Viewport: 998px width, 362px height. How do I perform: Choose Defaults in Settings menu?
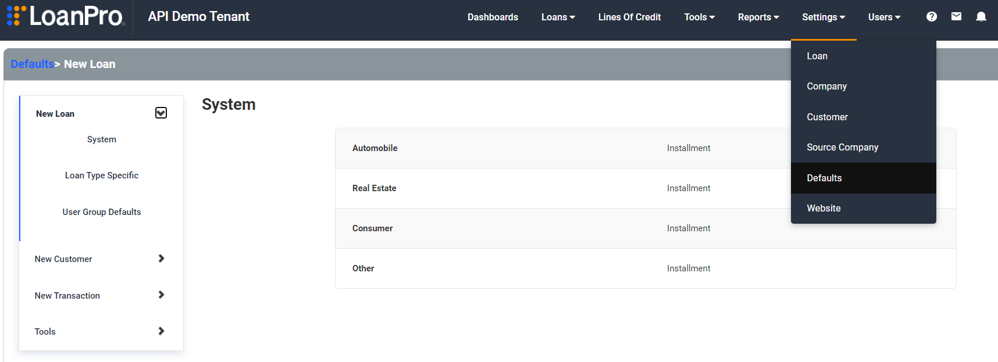(x=864, y=178)
